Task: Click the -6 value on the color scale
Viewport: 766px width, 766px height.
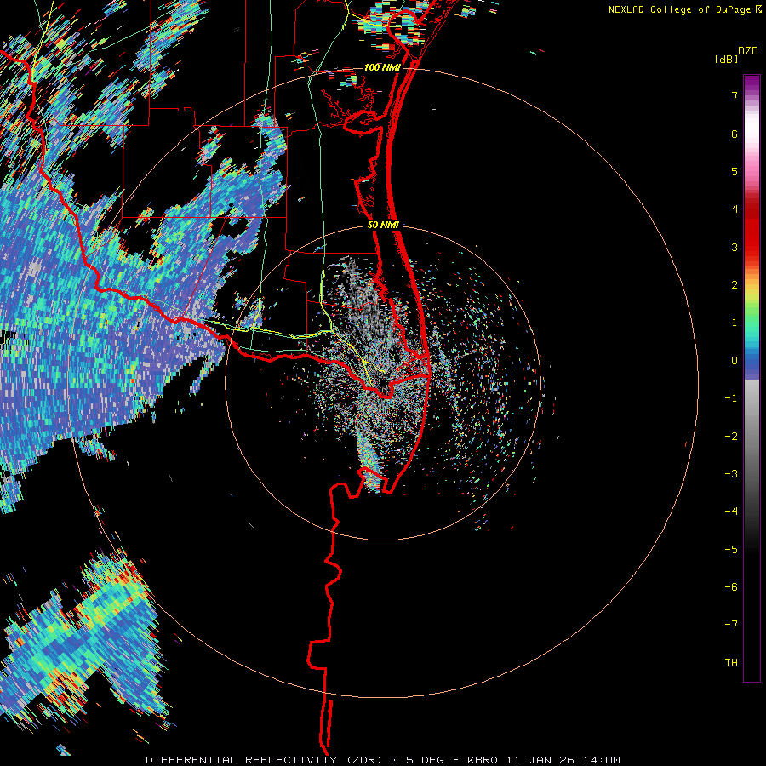Action: click(731, 587)
